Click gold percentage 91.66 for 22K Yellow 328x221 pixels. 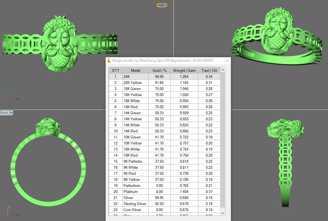coord(159,83)
